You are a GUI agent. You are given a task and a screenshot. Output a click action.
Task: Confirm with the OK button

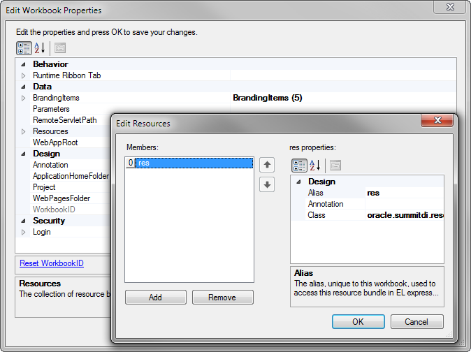[358, 322]
